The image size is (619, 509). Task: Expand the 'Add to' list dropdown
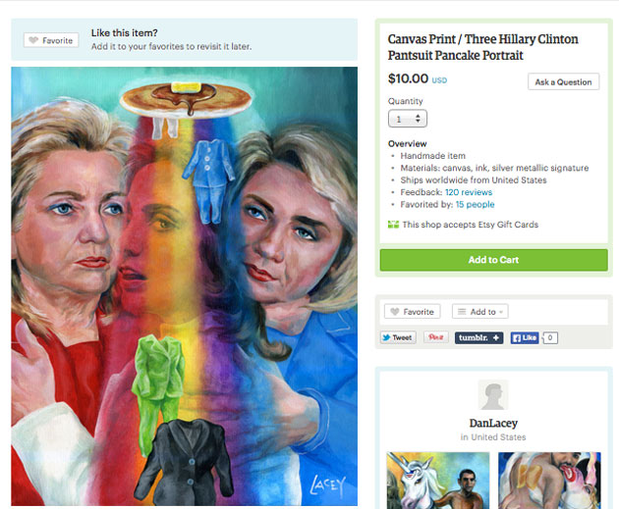[x=480, y=312]
